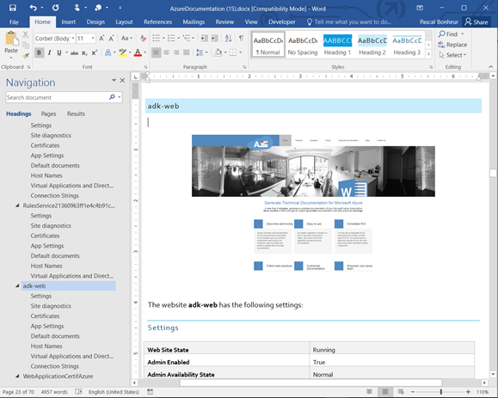Click the Share button

[476, 21]
